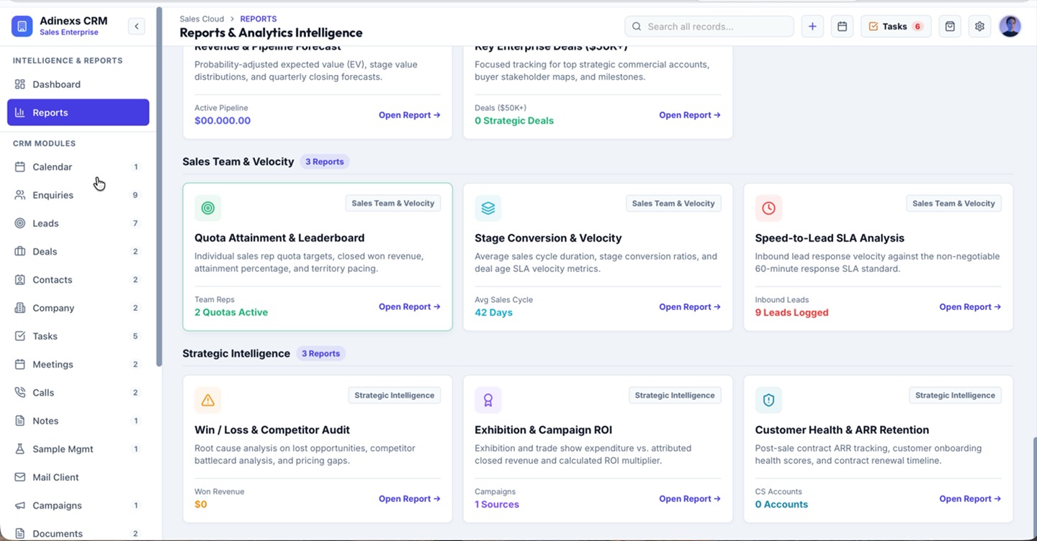Focus the Search all records field

(x=709, y=27)
